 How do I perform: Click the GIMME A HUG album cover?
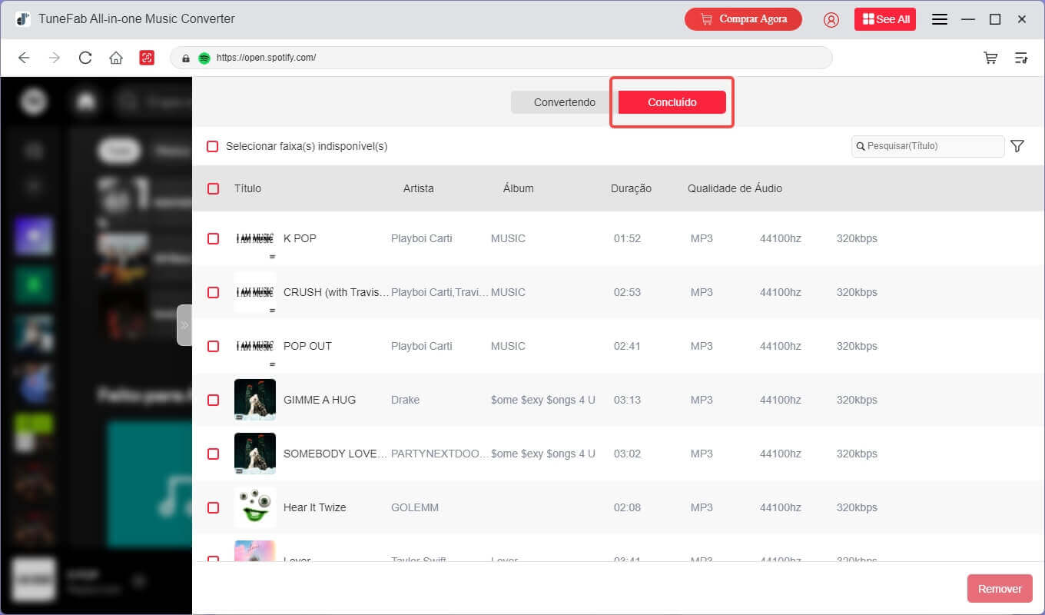pos(255,400)
